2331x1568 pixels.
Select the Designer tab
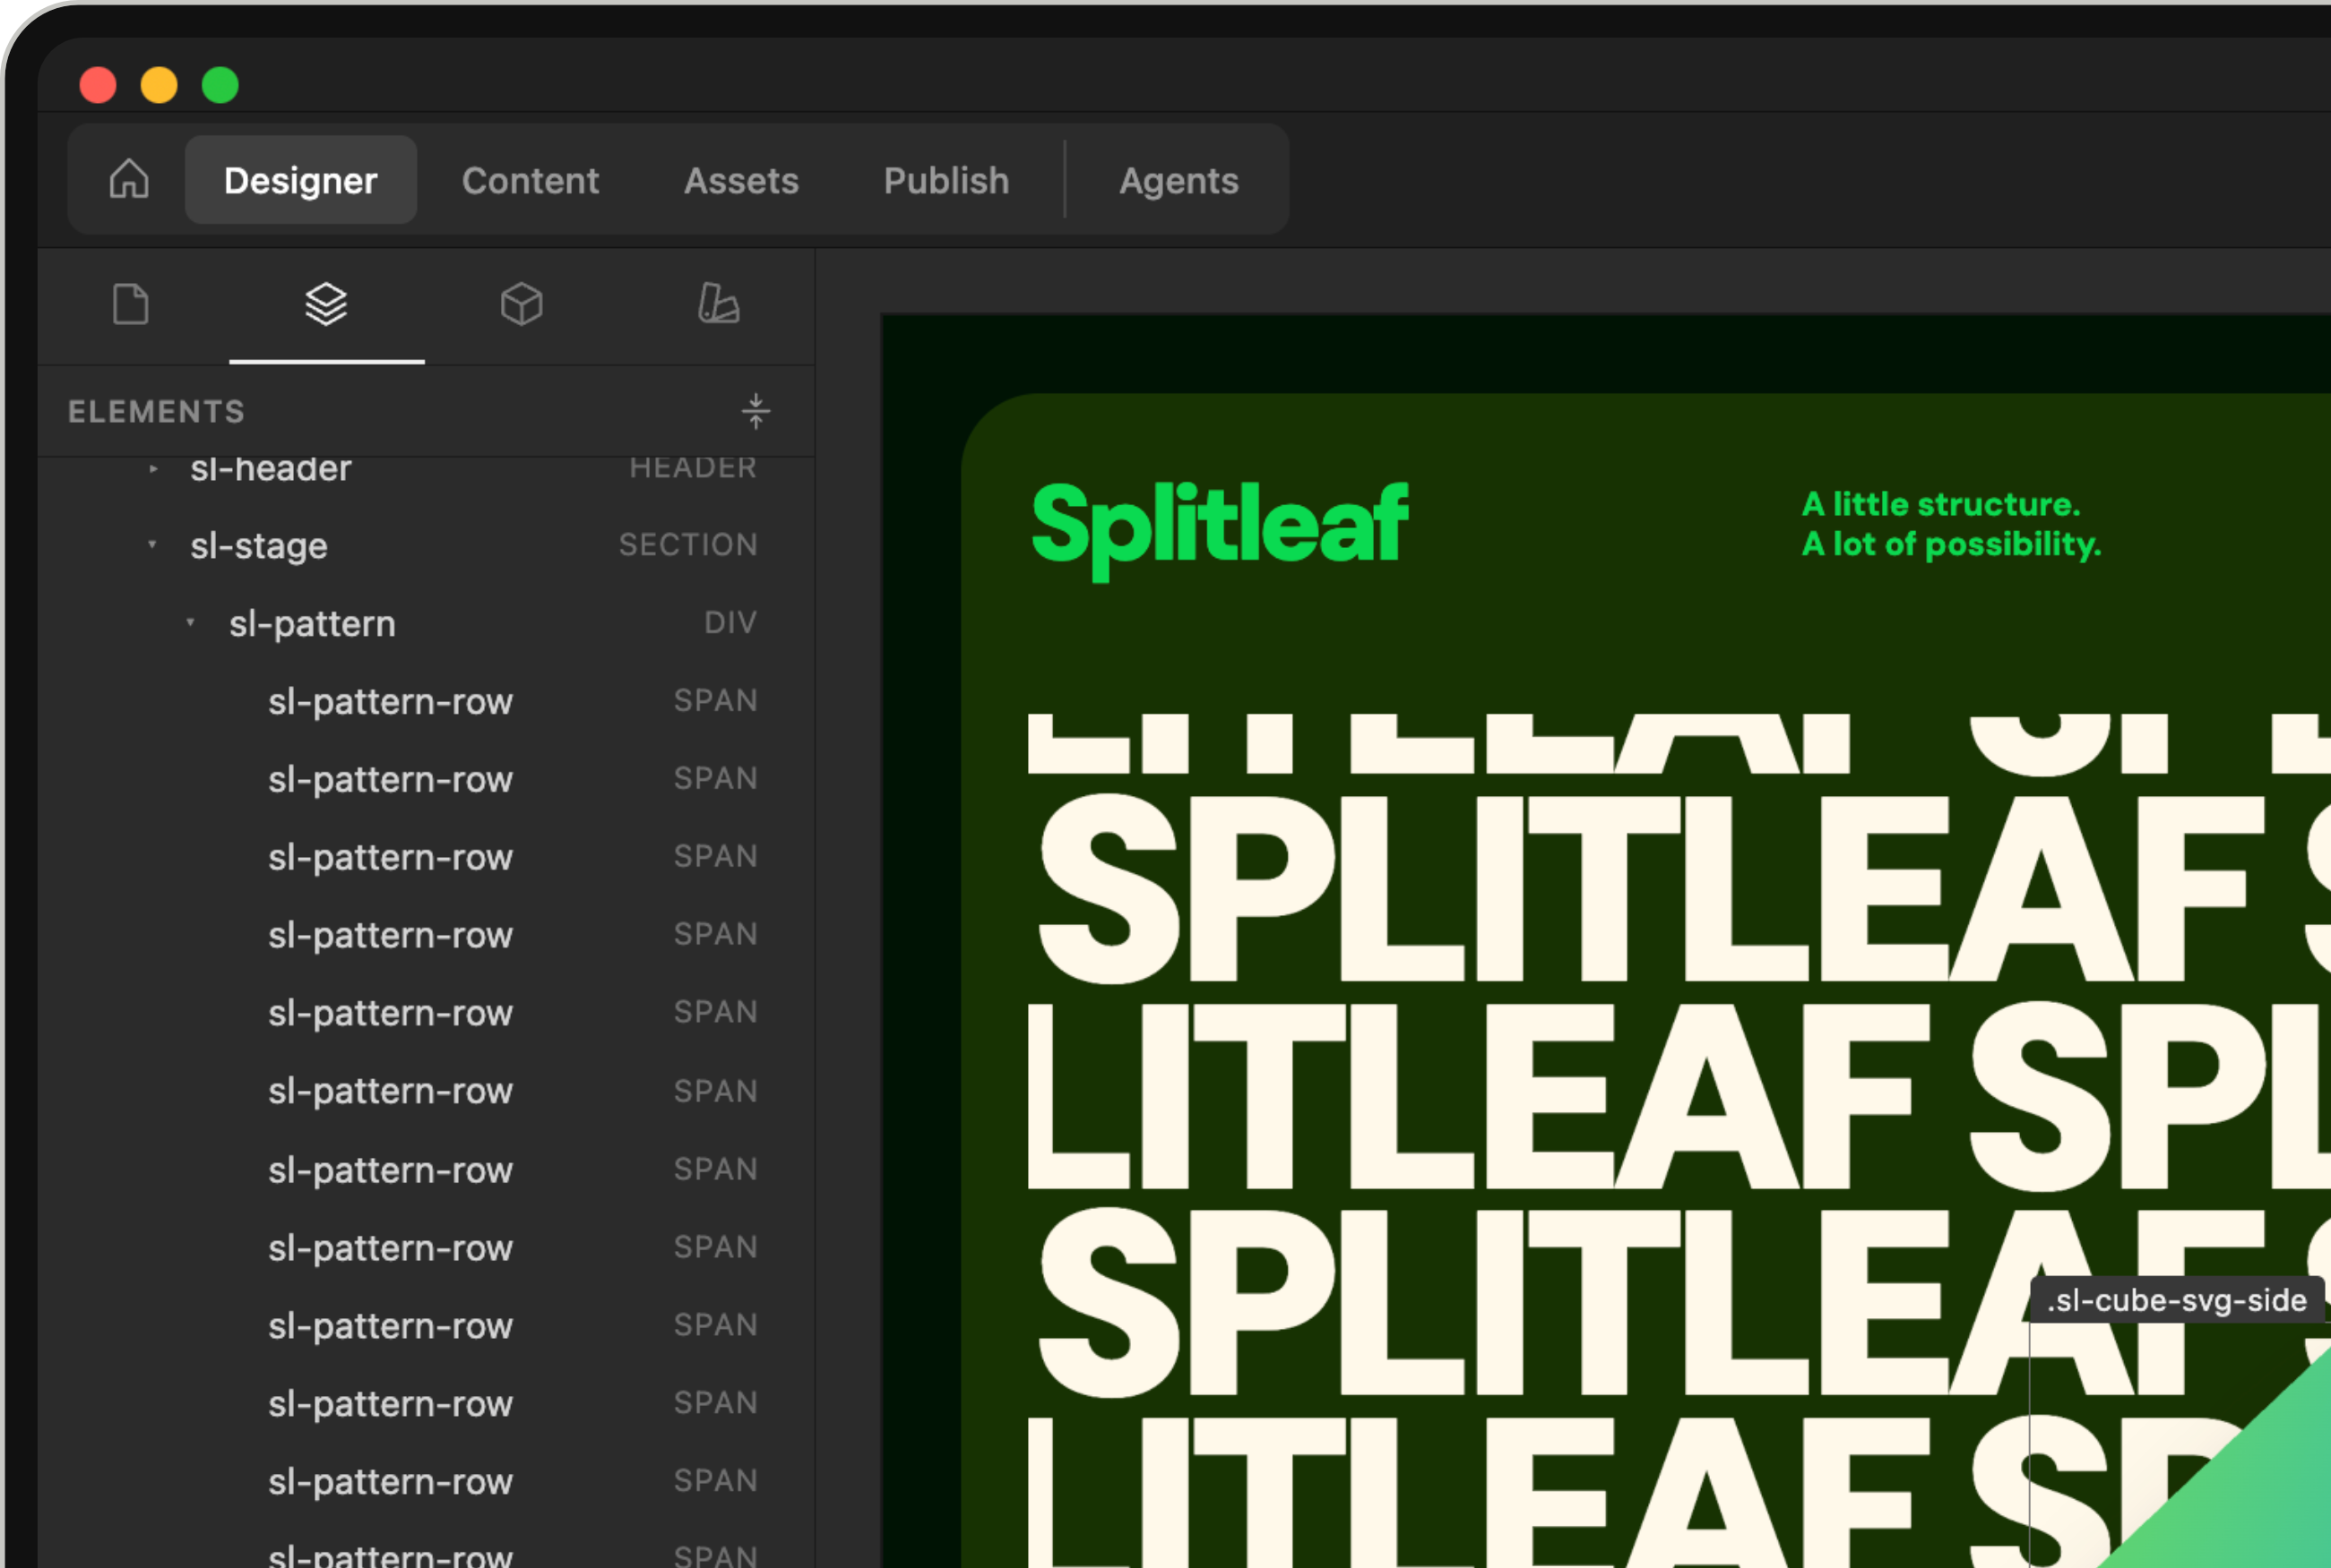(x=301, y=180)
